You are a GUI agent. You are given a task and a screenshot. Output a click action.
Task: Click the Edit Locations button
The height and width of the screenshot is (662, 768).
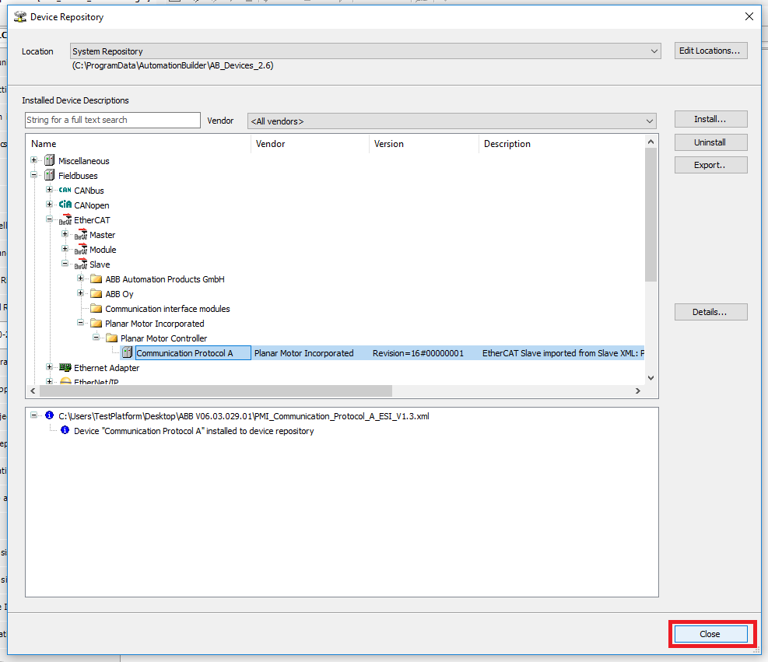(710, 51)
